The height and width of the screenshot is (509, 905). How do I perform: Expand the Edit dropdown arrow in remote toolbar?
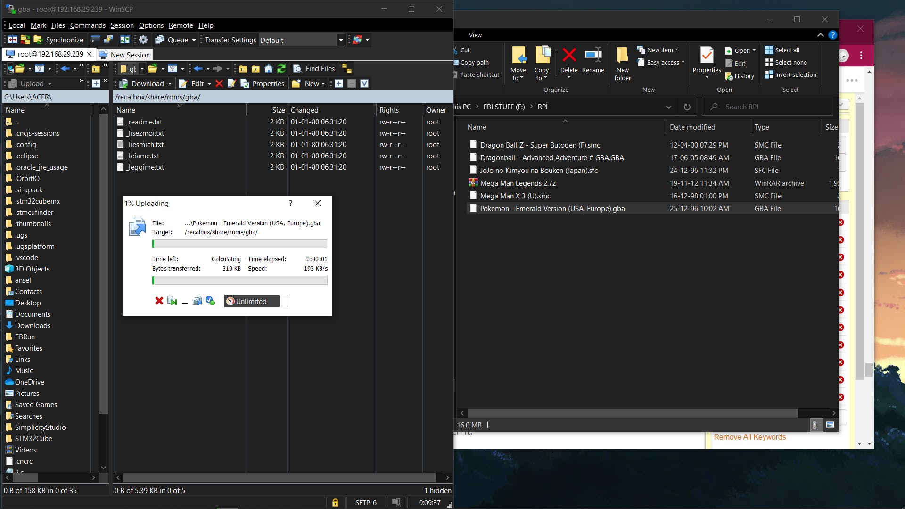pos(209,84)
